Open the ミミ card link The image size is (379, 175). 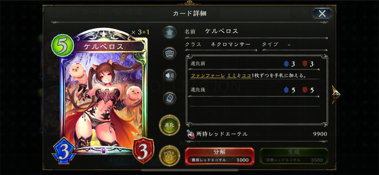(232, 75)
